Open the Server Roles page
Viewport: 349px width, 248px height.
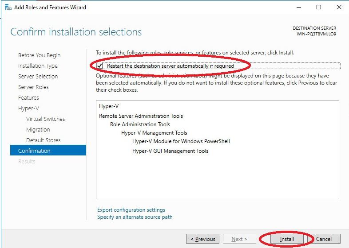pos(33,87)
